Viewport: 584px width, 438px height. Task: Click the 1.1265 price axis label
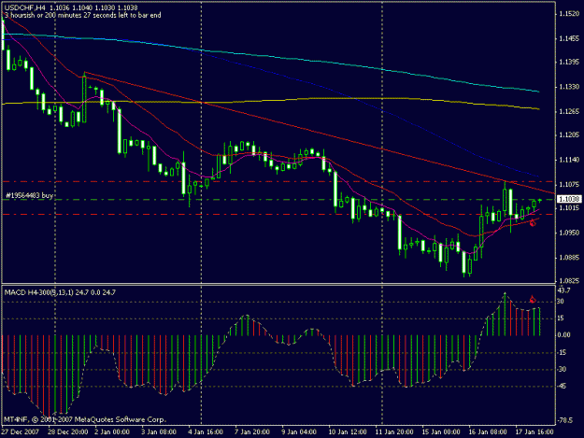(569, 111)
